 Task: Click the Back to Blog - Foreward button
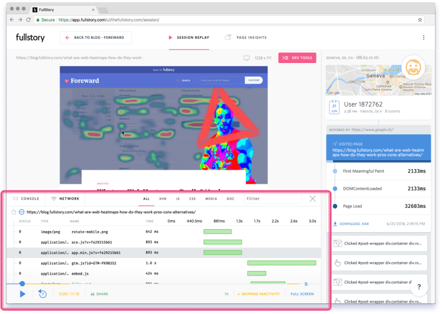pyautogui.click(x=95, y=38)
